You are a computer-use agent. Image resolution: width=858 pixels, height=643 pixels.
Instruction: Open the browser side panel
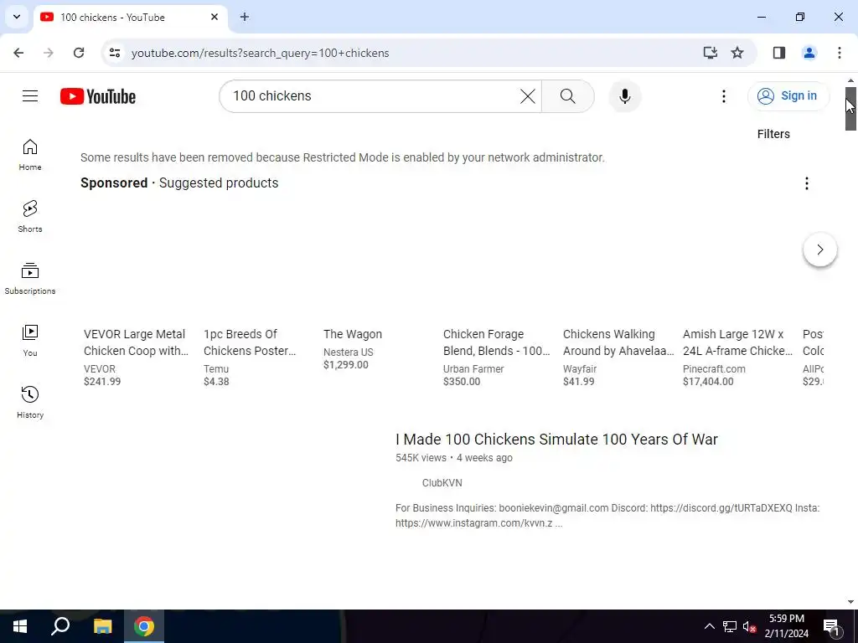coord(778,53)
